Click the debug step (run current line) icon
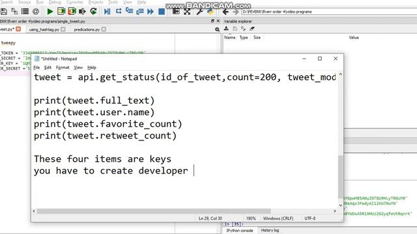 119,11
